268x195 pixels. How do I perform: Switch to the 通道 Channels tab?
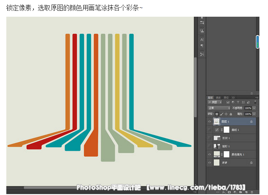(x=218, y=97)
